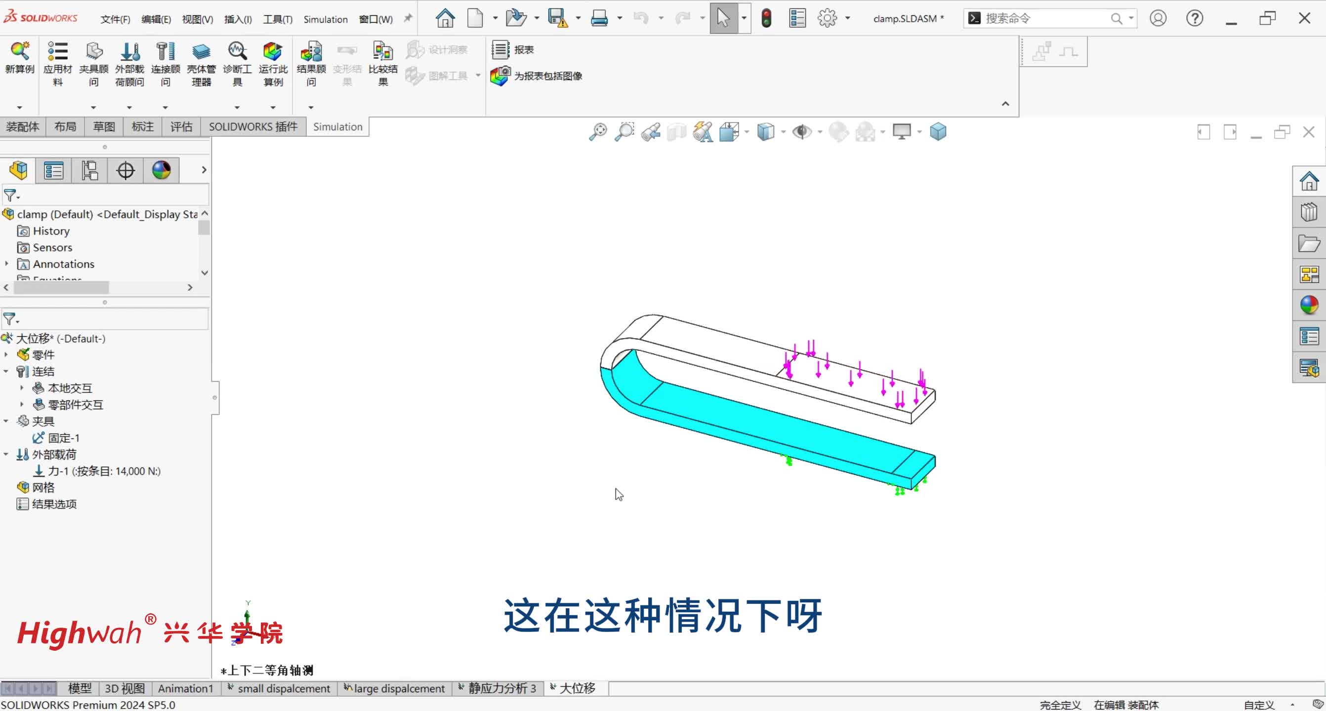Open the Apply Material (应用材料) tool
Image resolution: width=1326 pixels, height=711 pixels.
[57, 51]
